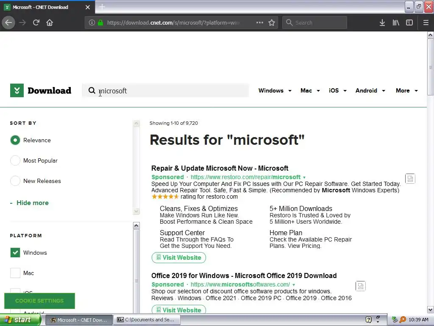Click the forward navigation arrow

pos(22,22)
